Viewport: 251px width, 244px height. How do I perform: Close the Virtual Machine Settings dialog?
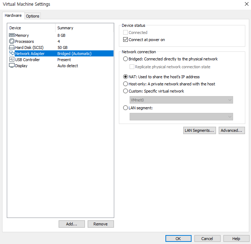point(246,4)
